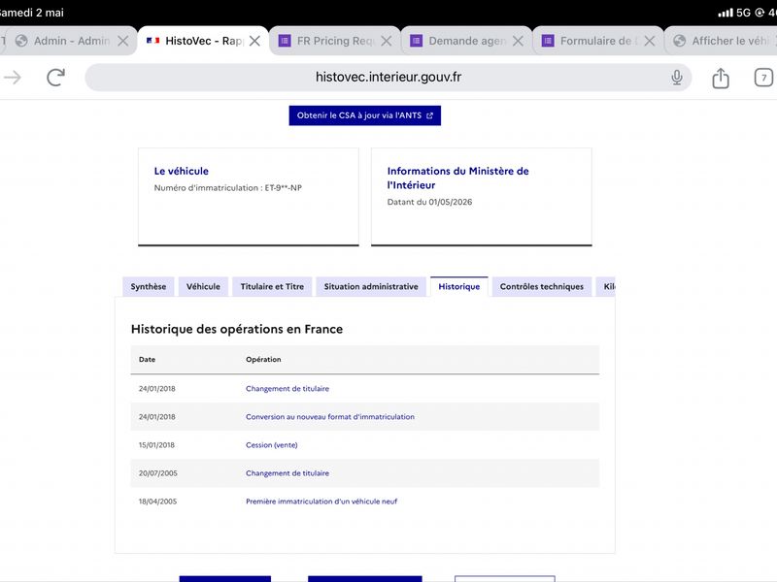Close the Demande agen tab
Image resolution: width=777 pixels, height=582 pixels.
click(x=518, y=41)
